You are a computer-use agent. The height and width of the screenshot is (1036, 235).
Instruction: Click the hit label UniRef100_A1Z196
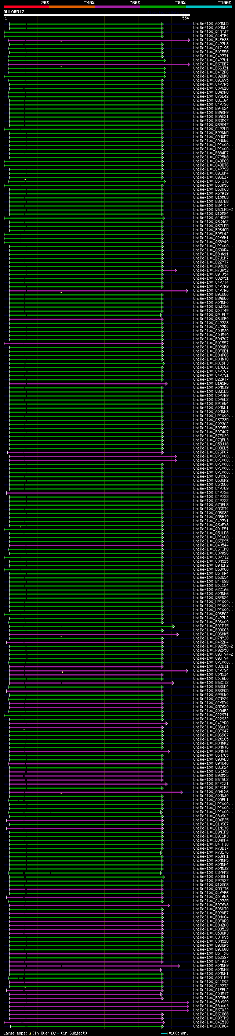[211, 48]
